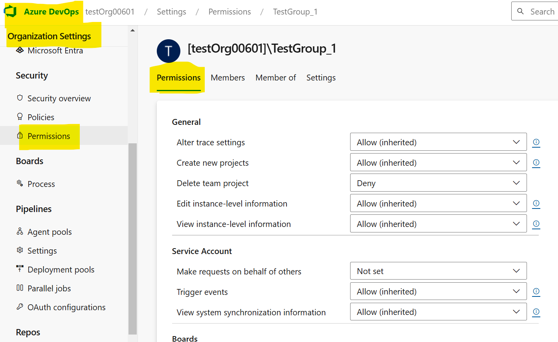Open info icon for View system synchronization information
Screen dimensions: 558x342
click(536, 312)
